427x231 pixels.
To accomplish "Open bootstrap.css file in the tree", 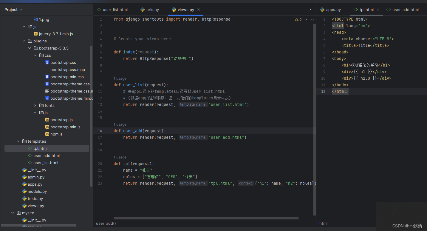I will (x=63, y=62).
